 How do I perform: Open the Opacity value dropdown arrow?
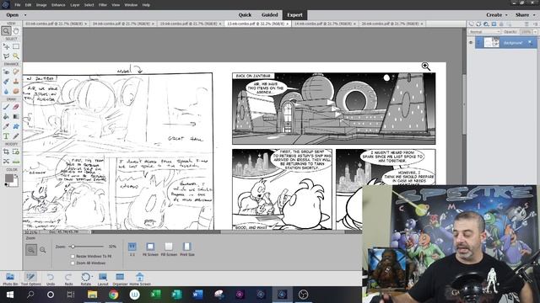click(x=535, y=32)
